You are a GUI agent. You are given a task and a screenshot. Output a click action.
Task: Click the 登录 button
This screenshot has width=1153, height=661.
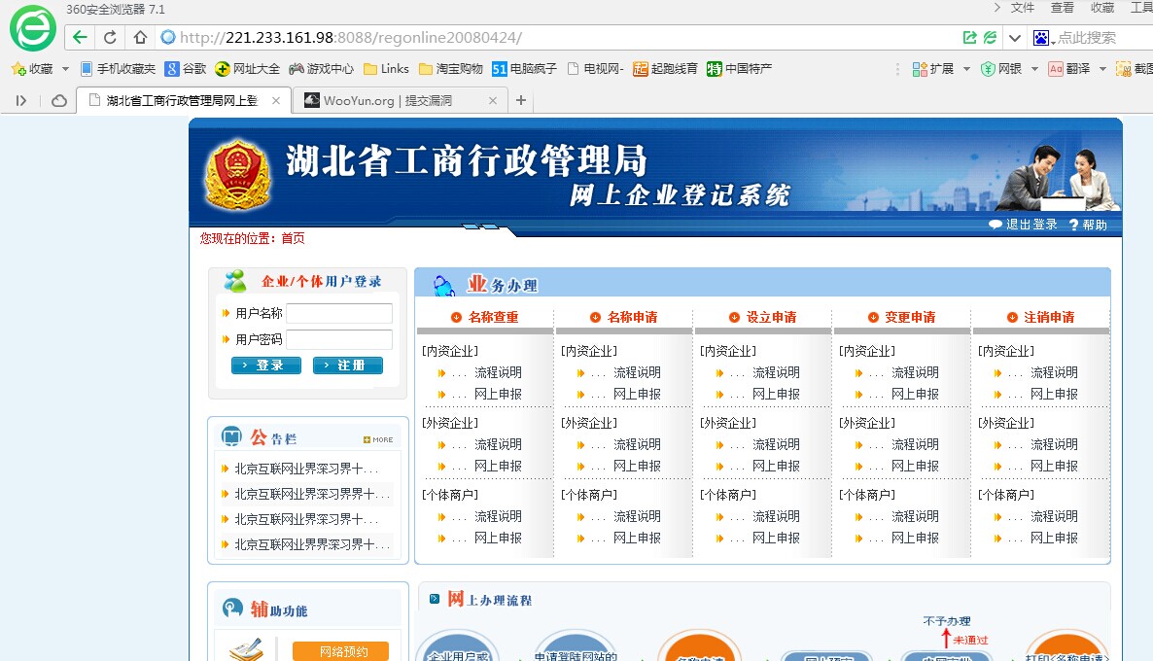pos(266,365)
